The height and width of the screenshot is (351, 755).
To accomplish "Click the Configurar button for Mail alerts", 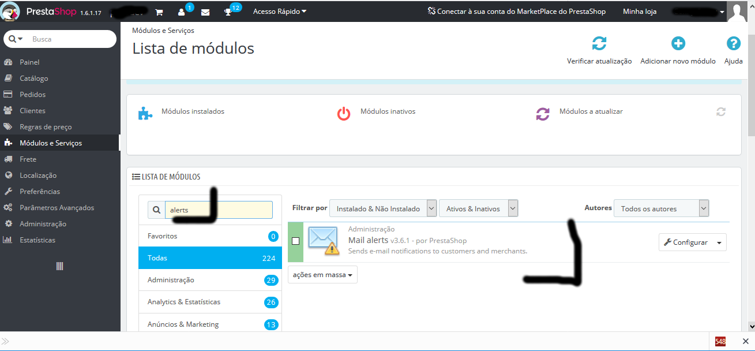I will [686, 242].
